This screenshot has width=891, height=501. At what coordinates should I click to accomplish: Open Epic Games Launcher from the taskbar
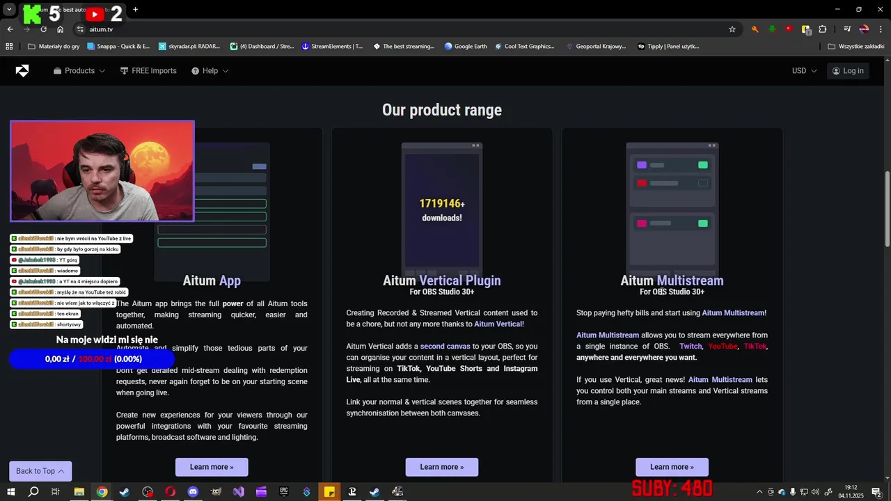(284, 491)
